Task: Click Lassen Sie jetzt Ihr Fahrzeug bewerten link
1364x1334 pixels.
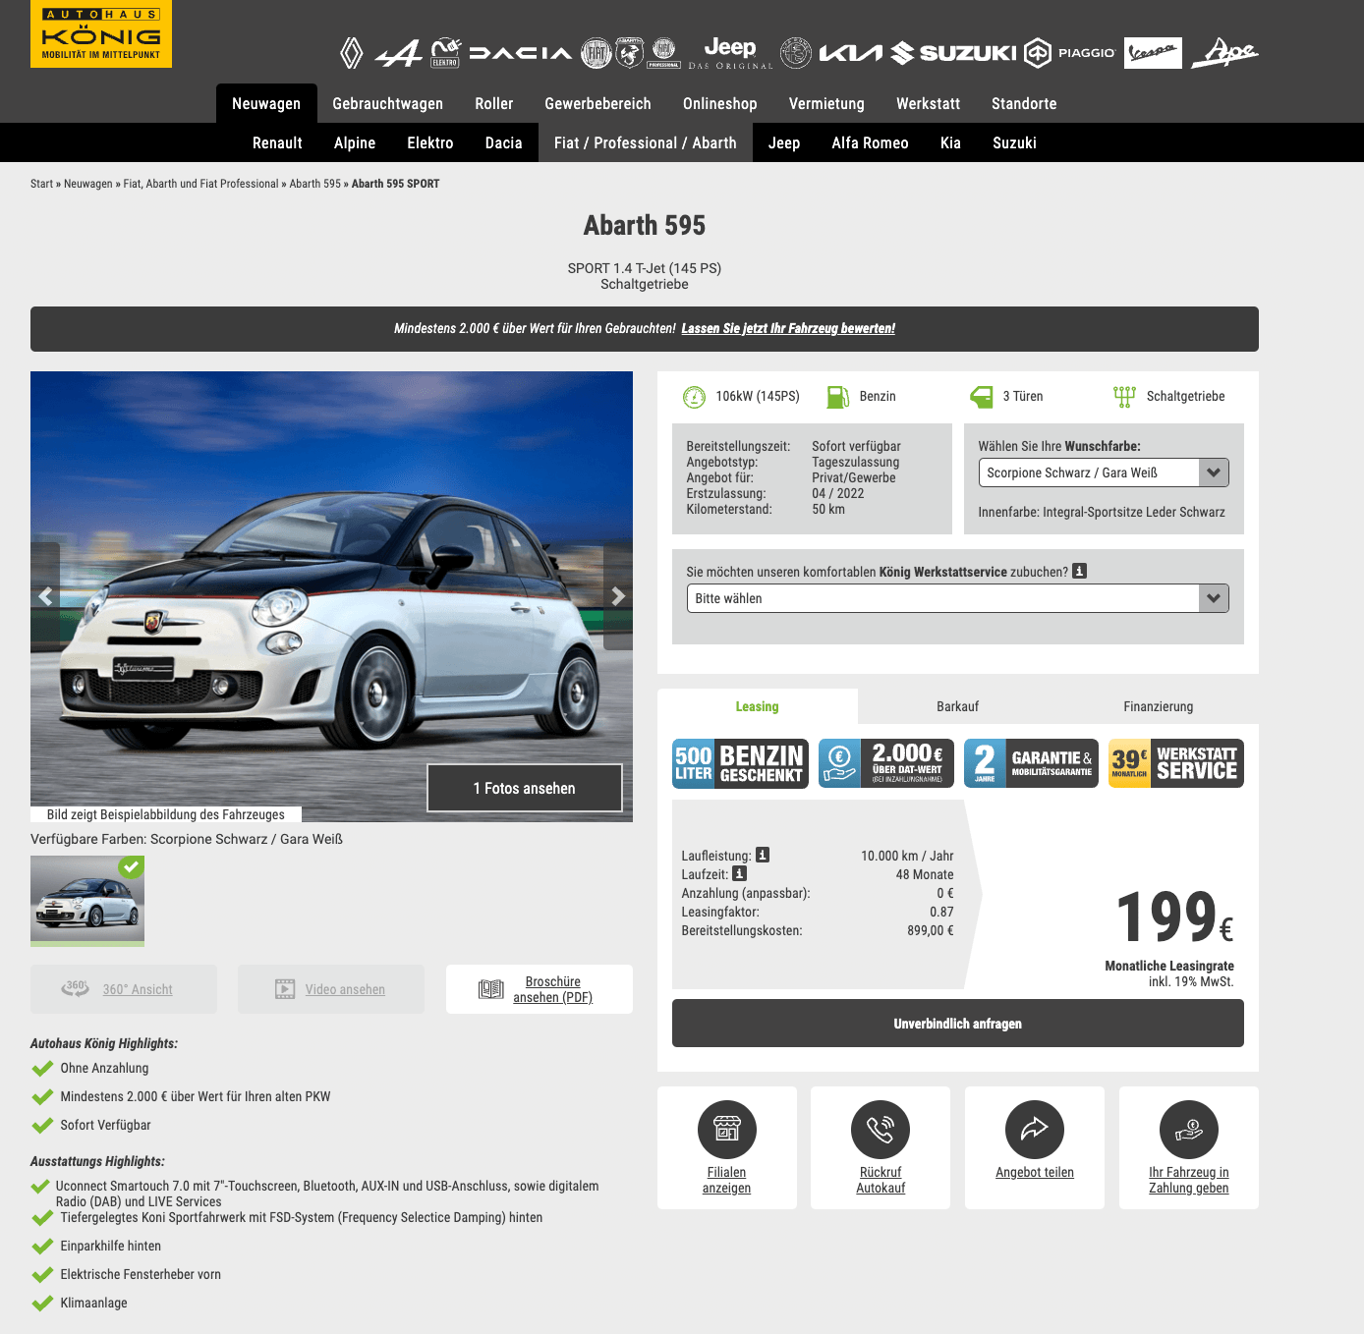Action: coord(788,328)
